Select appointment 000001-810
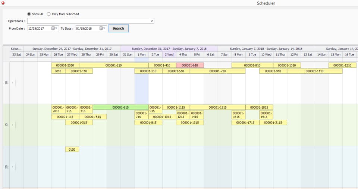The height and width of the screenshot is (189, 358). click(252, 65)
